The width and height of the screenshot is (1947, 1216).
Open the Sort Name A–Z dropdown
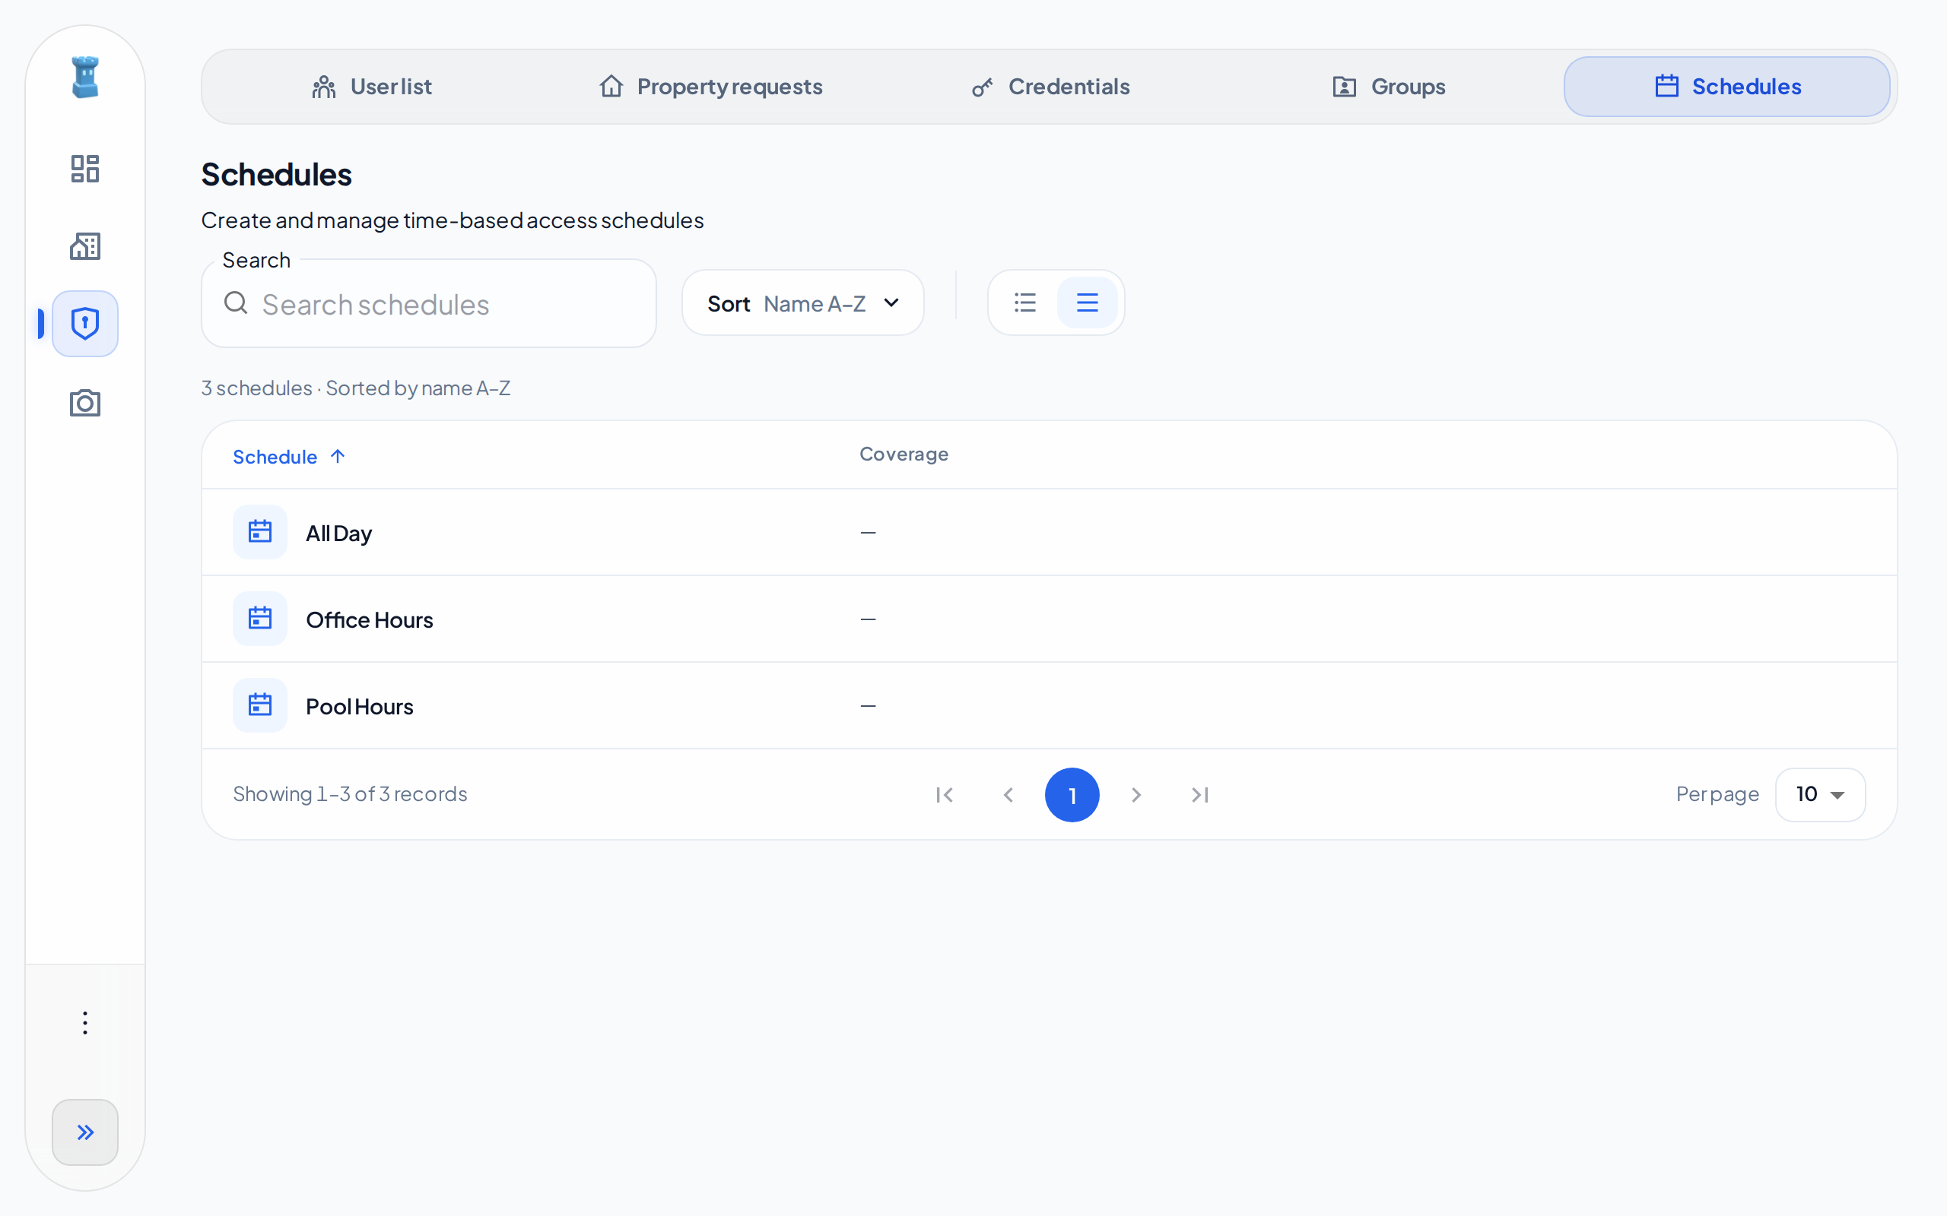click(x=803, y=303)
